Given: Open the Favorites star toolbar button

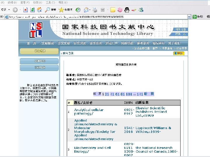Looking at the screenshot, I should coord(66,10).
